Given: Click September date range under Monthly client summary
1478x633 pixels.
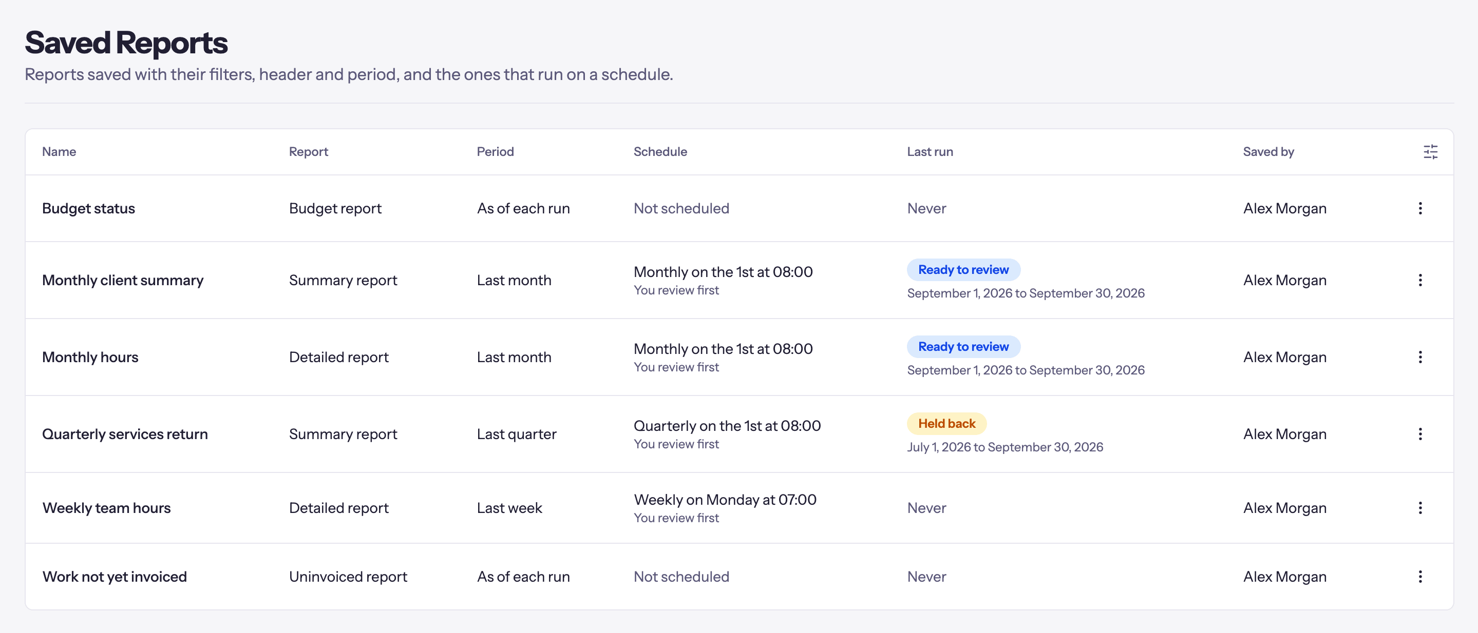Looking at the screenshot, I should (x=1026, y=293).
